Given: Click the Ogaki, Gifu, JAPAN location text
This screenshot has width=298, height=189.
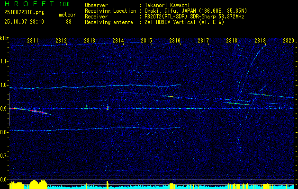Looking at the screenshot, I should click(x=196, y=11).
